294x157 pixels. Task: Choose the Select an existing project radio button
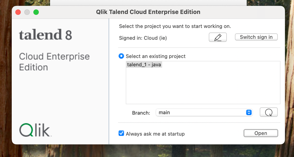click(121, 56)
